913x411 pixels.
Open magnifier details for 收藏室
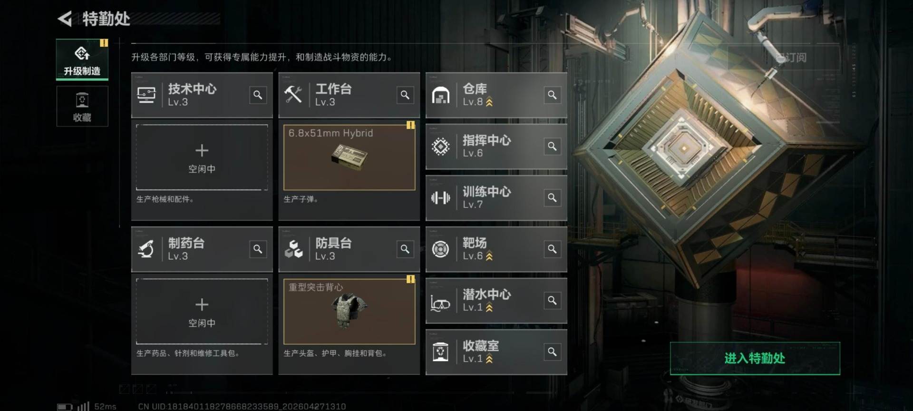pos(552,352)
